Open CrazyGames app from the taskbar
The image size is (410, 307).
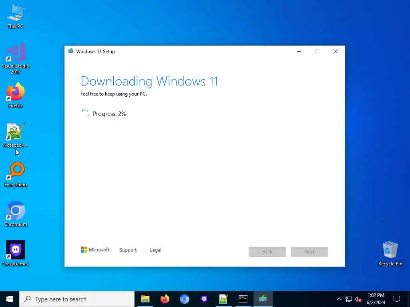pos(204,299)
